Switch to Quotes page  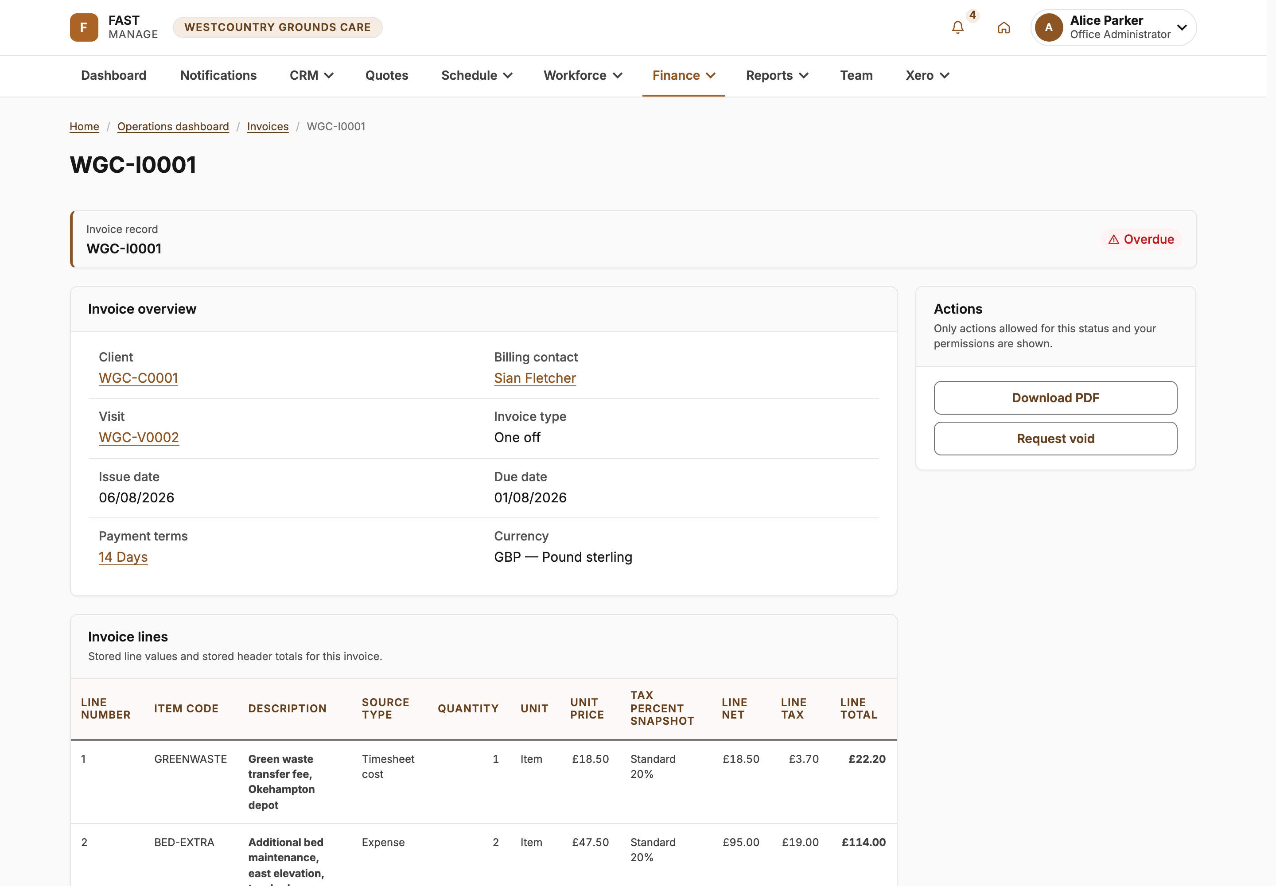click(x=386, y=75)
